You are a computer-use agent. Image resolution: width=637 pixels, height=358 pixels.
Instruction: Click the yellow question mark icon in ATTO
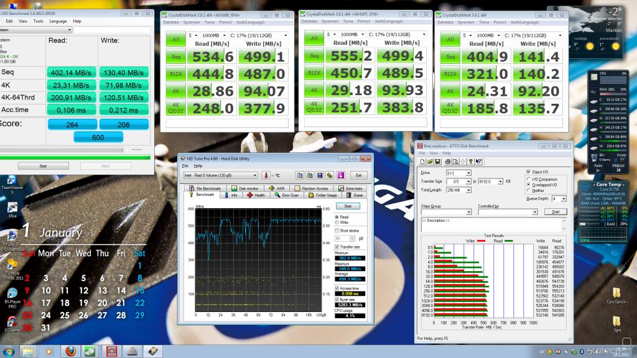(x=470, y=162)
